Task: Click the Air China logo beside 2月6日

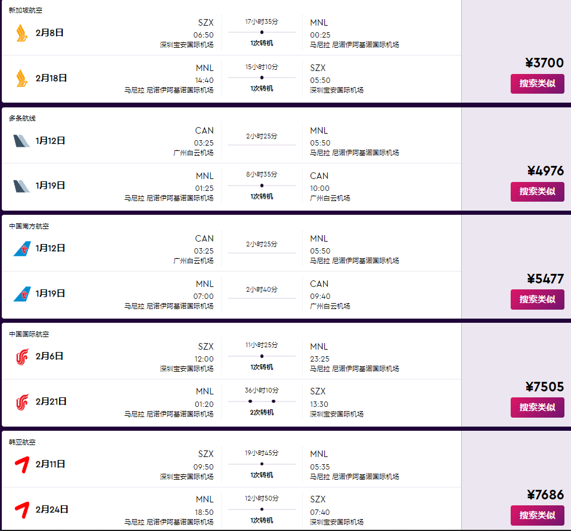Action: [x=22, y=356]
